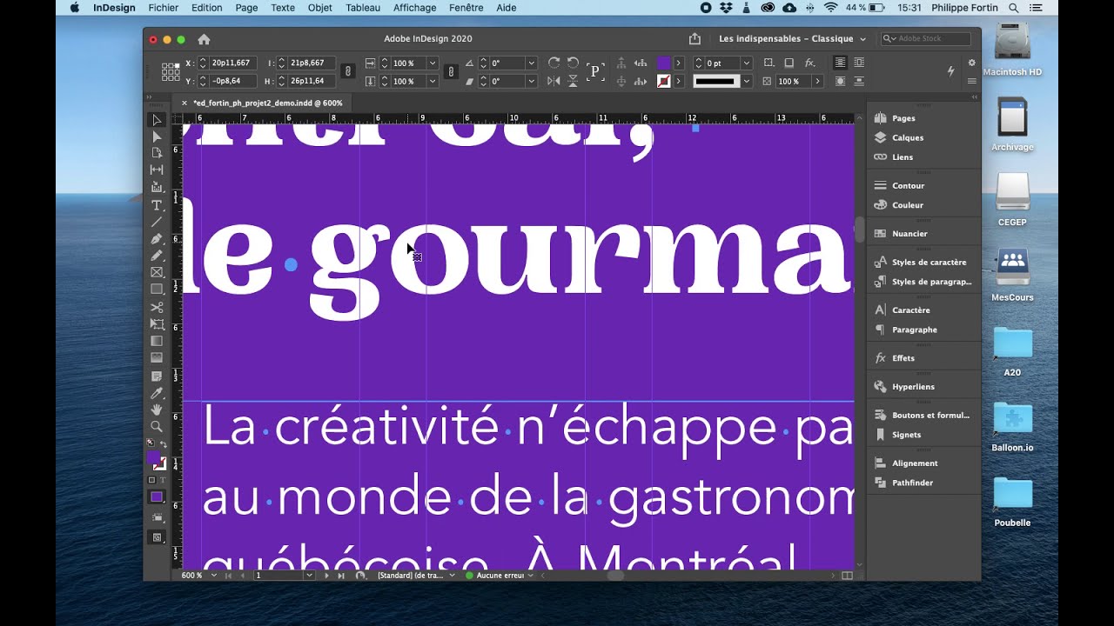
Task: Open the Fichier menu
Action: pyautogui.click(x=164, y=8)
